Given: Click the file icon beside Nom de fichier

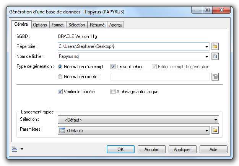Looking at the screenshot, I should coord(215,57).
